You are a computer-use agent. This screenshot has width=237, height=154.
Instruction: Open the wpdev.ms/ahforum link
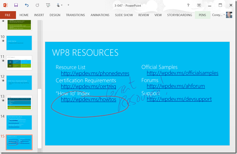click(x=176, y=86)
